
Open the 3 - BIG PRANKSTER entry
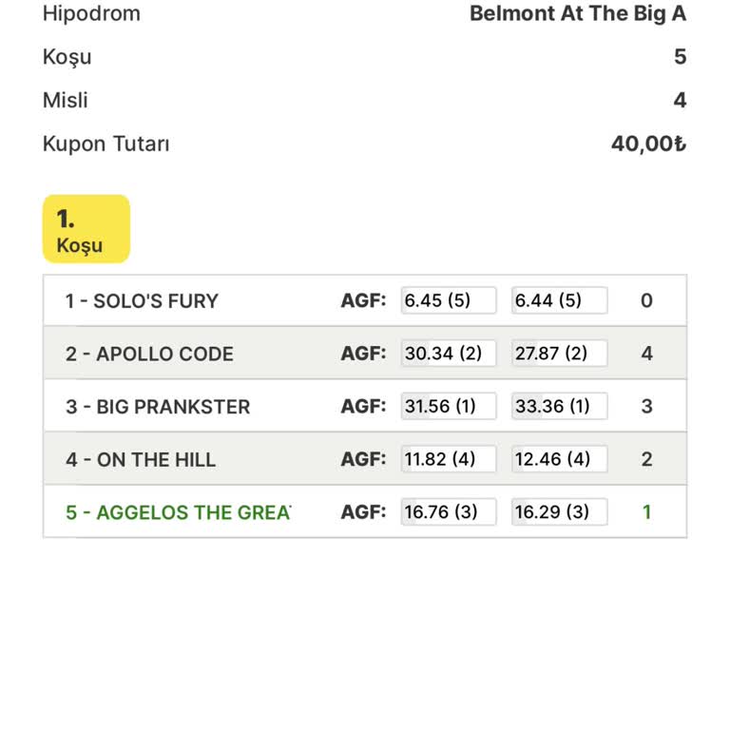pos(158,407)
